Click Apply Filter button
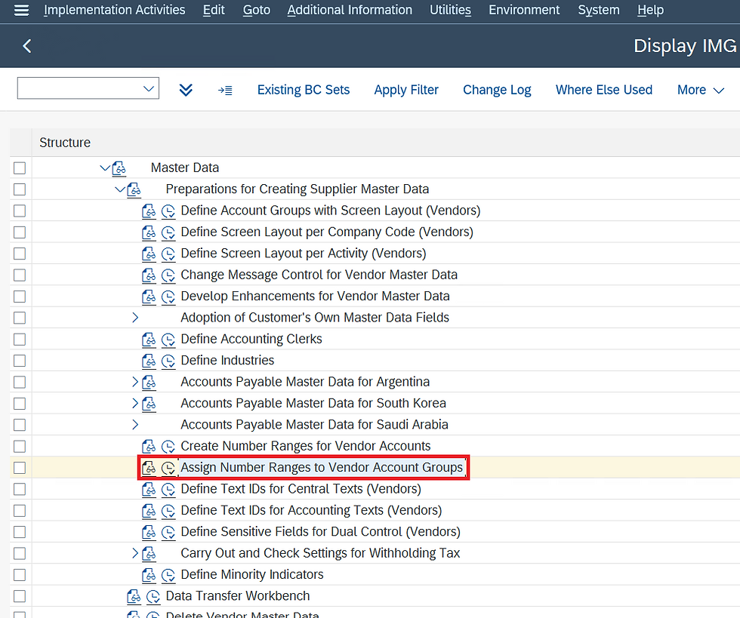This screenshot has height=618, width=740. [x=406, y=90]
